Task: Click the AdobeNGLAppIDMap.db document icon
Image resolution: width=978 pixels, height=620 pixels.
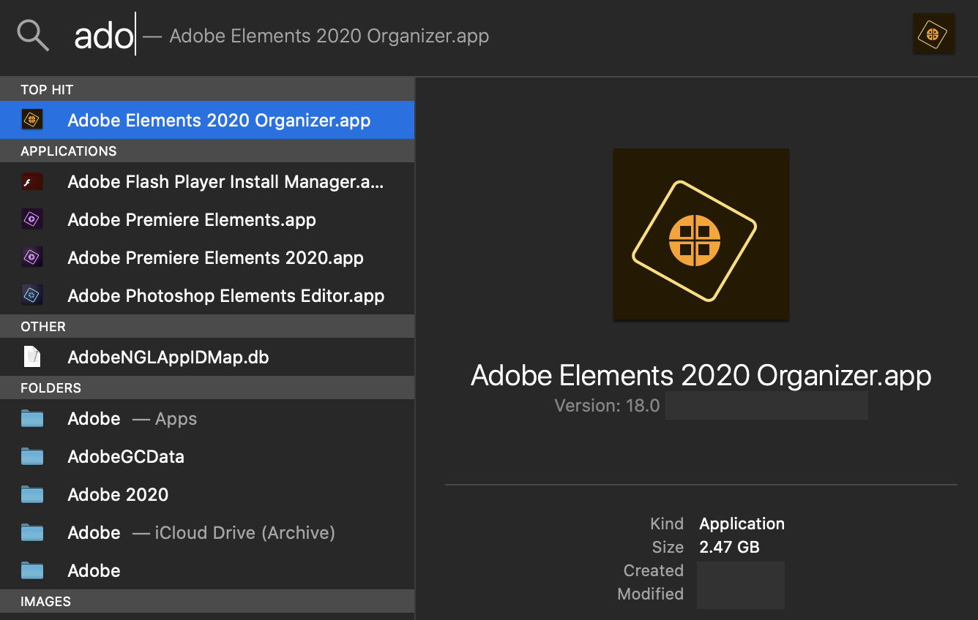Action: click(32, 357)
